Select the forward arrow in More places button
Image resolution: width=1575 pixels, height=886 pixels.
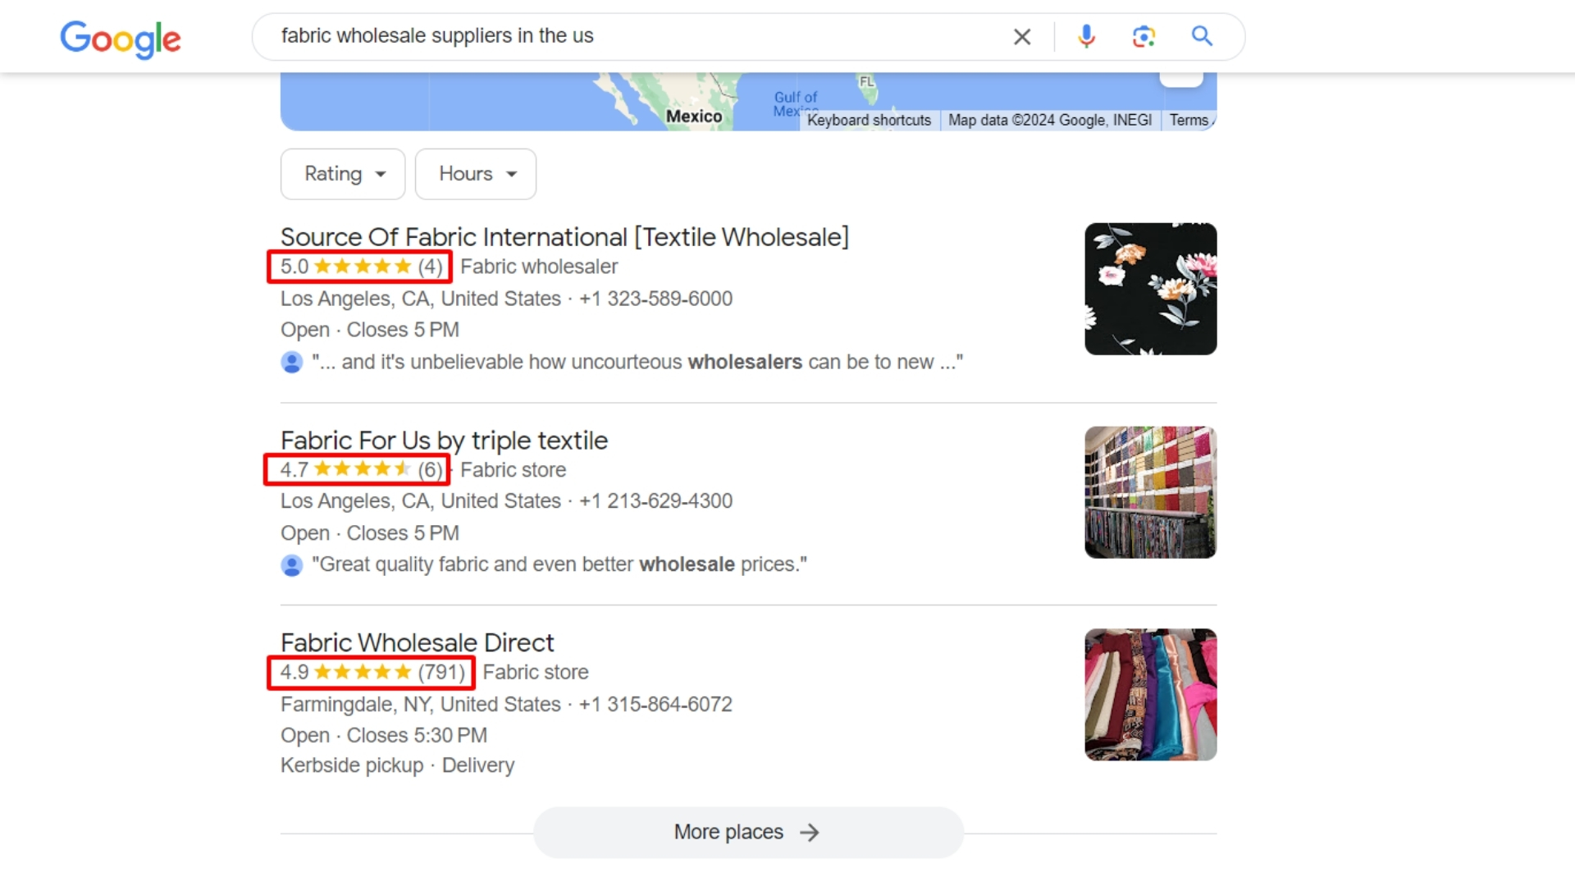(810, 832)
